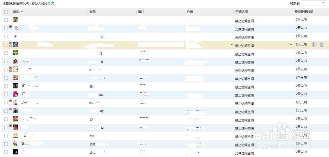Viewport: 329px width, 157px height.
Task: Expand the space access dropdown in the highlighted row
Action: (291, 44)
